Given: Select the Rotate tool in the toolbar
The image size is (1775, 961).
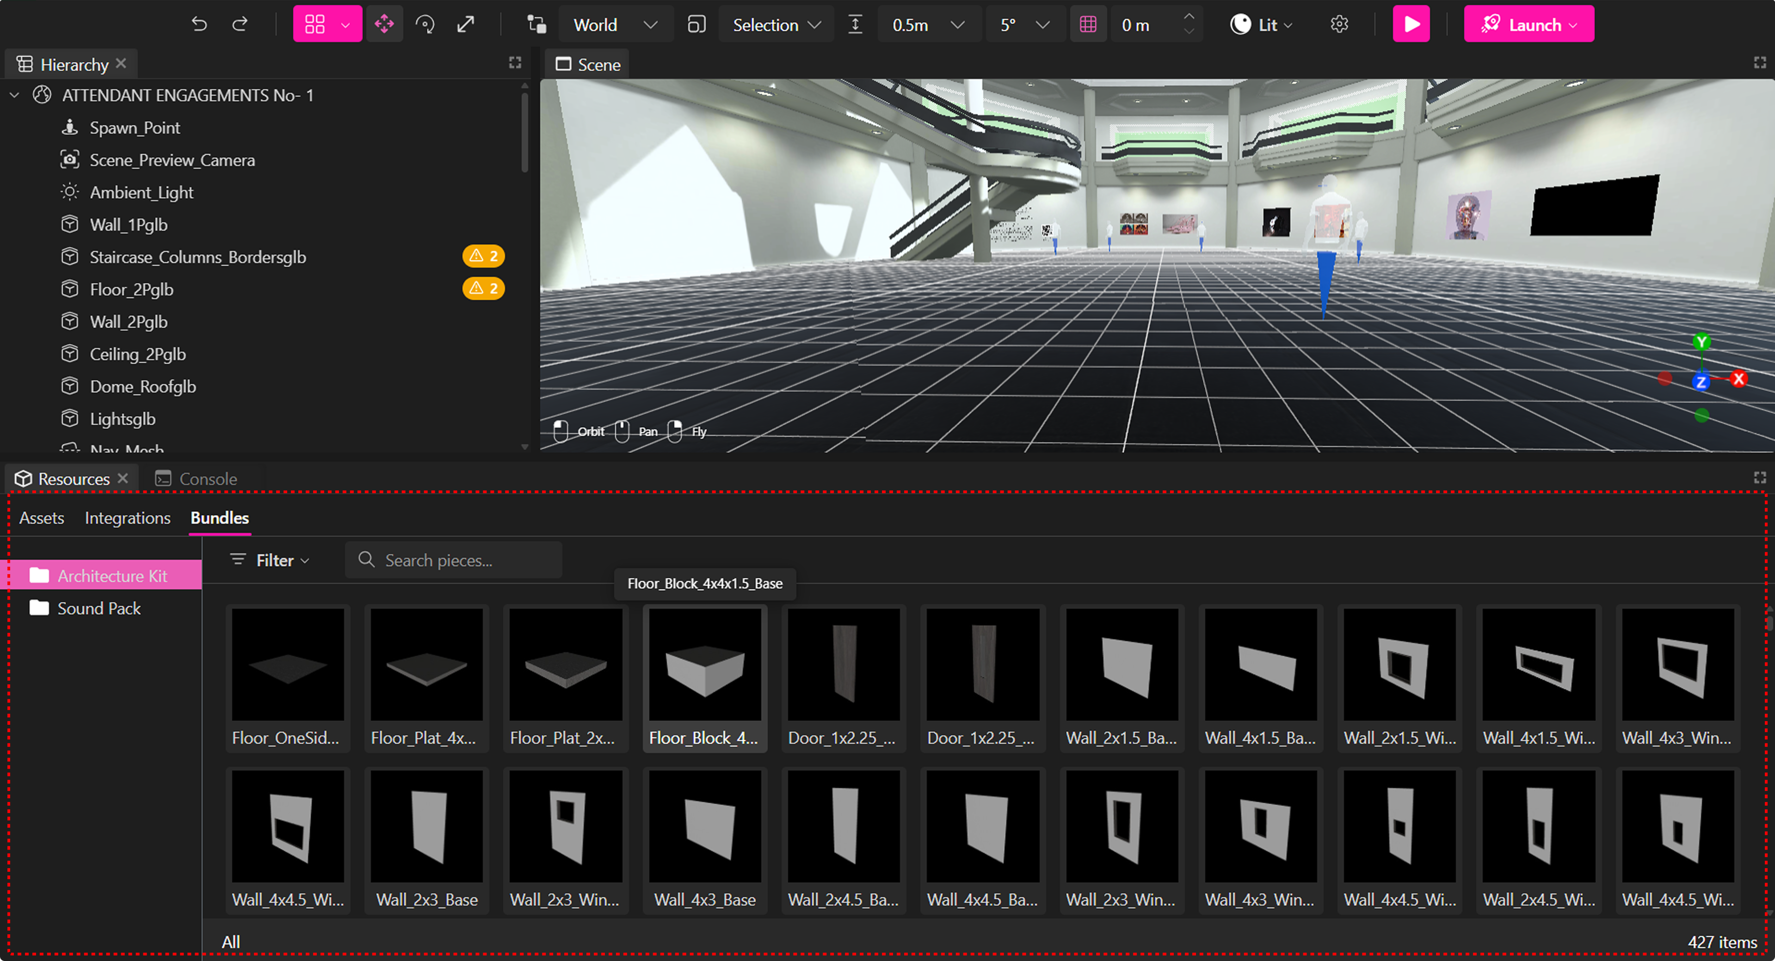Looking at the screenshot, I should click(425, 24).
